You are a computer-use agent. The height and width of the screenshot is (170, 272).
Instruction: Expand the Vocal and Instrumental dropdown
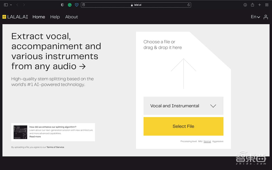[183, 106]
